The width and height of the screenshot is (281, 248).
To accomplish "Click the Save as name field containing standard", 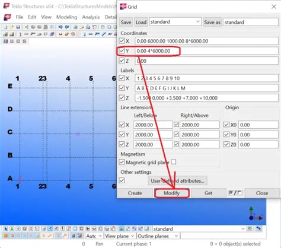I will click(x=251, y=22).
